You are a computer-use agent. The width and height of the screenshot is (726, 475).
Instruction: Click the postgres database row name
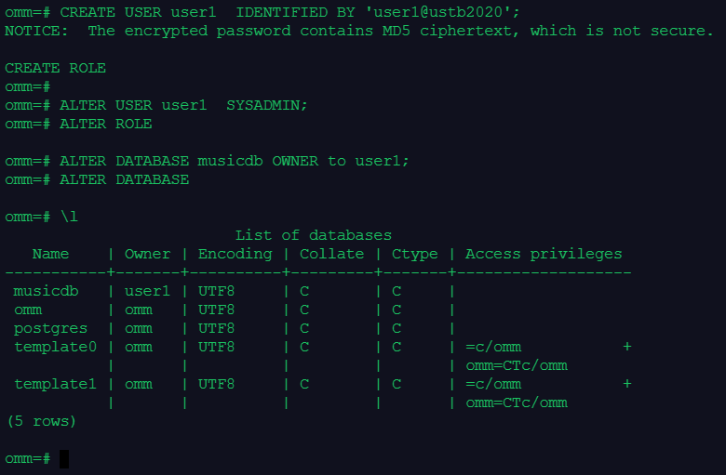tap(50, 328)
